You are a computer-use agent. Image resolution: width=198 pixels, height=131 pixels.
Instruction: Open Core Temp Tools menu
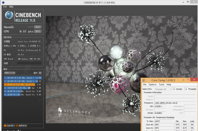[161, 84]
